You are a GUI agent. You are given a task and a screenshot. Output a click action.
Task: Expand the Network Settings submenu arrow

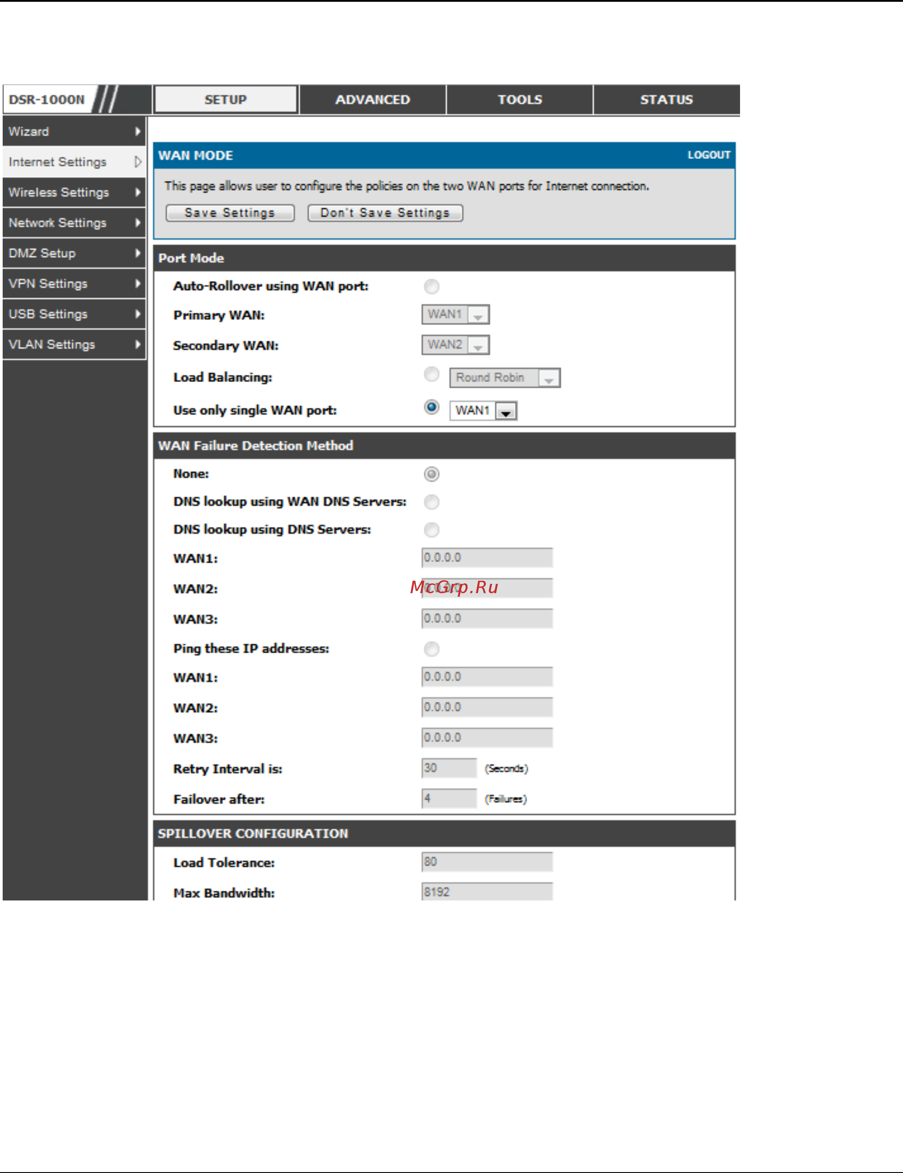pyautogui.click(x=138, y=222)
